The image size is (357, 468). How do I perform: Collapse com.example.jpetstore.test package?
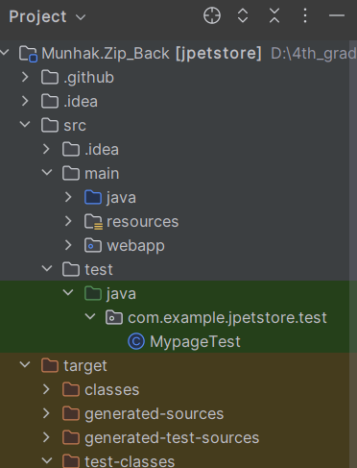click(90, 317)
